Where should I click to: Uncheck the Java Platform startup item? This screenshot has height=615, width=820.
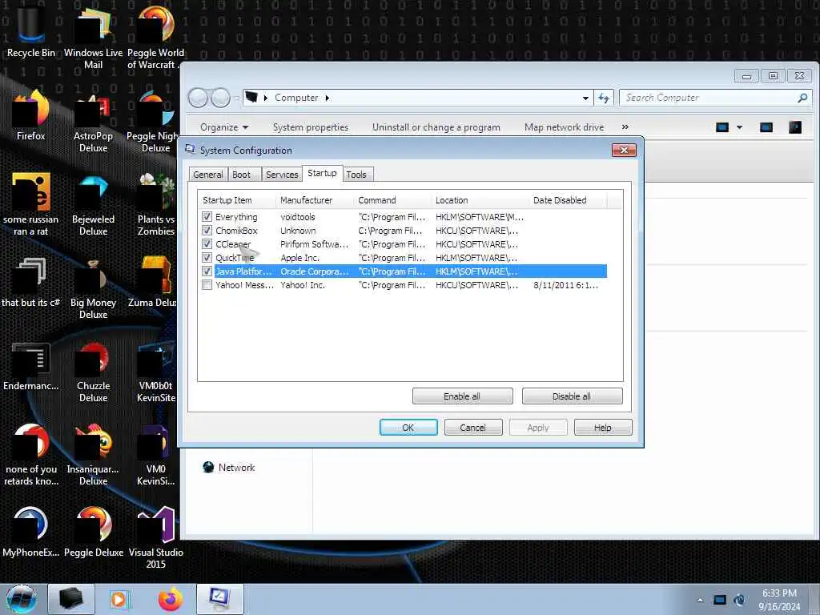click(207, 271)
